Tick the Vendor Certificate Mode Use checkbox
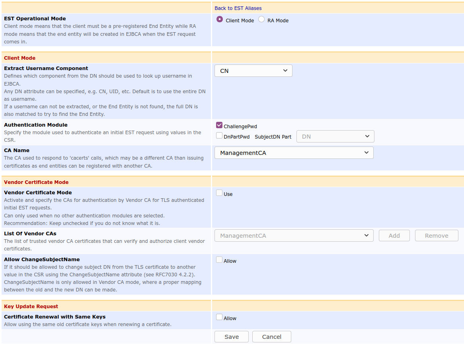464x344 pixels. (219, 193)
